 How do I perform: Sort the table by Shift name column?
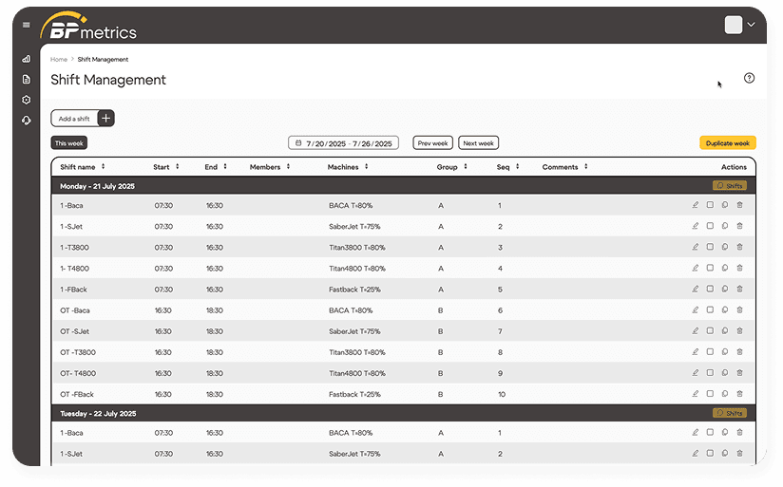pyautogui.click(x=103, y=167)
